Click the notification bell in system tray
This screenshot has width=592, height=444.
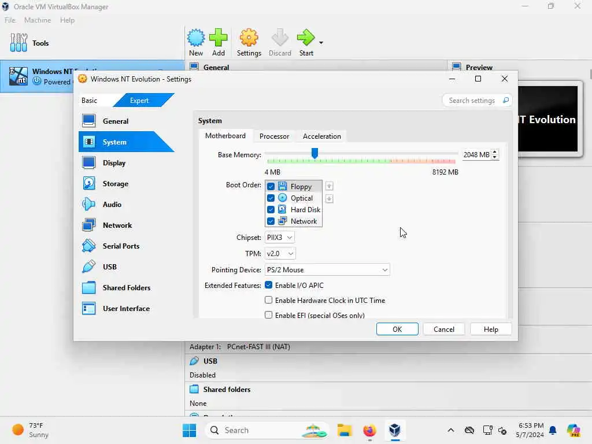[x=553, y=430]
